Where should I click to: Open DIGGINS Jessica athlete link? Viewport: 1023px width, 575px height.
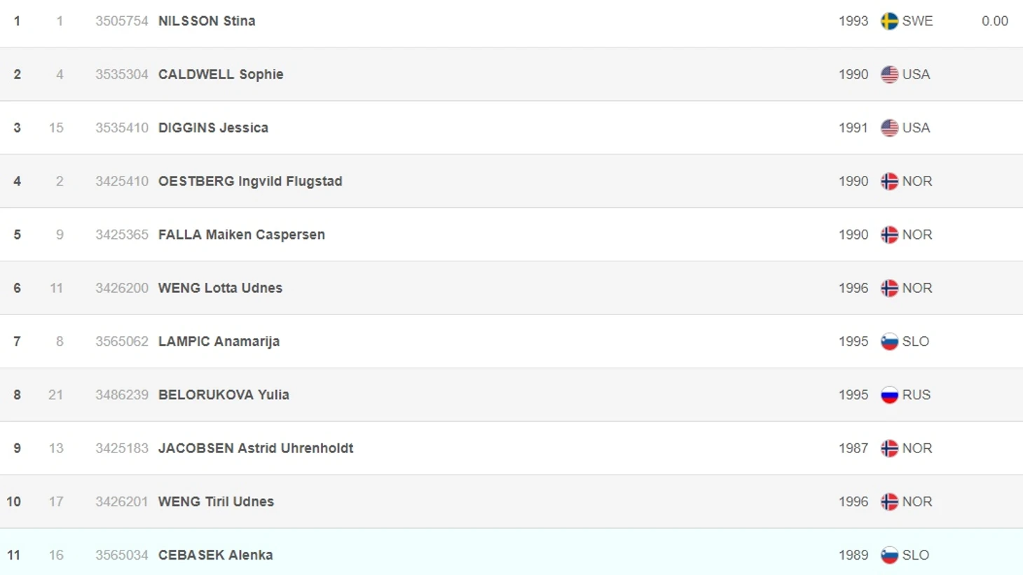[x=213, y=127]
